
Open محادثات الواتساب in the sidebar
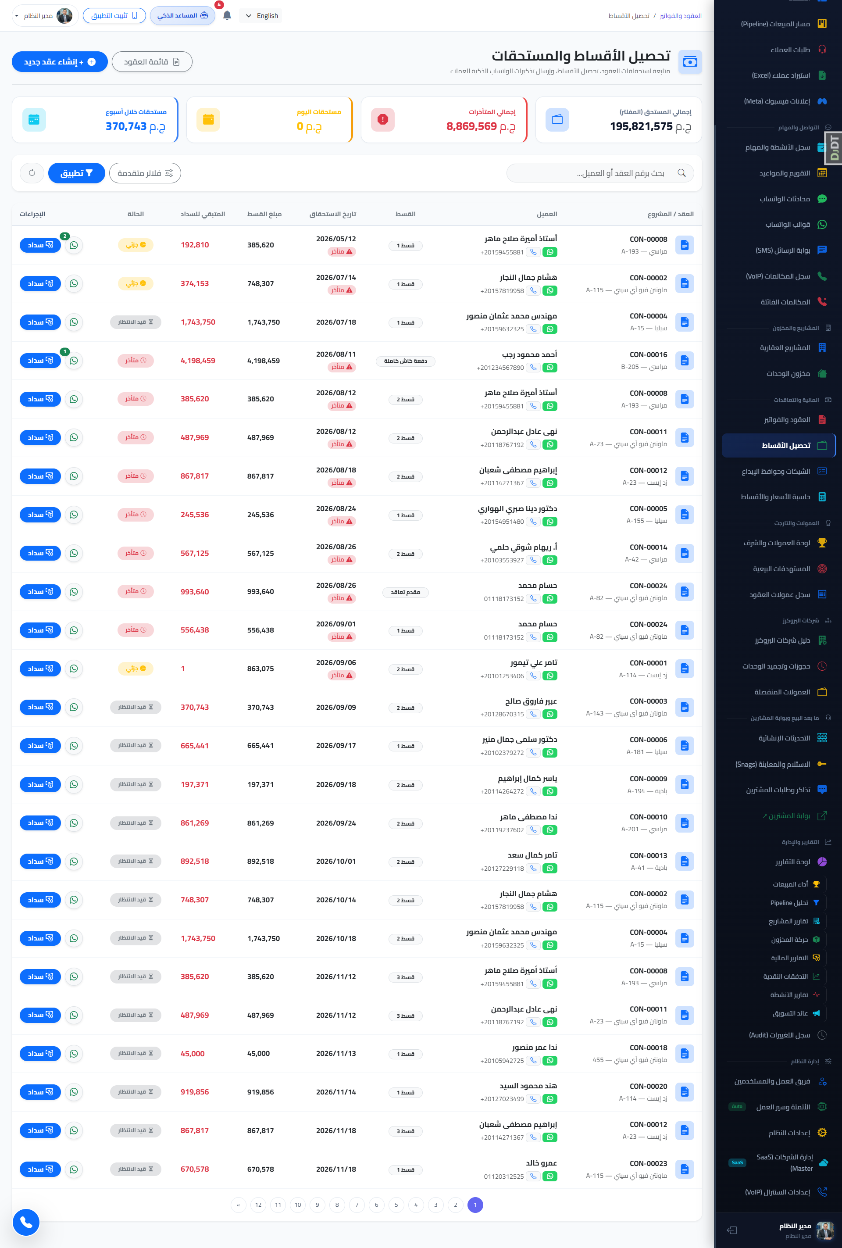coord(785,199)
